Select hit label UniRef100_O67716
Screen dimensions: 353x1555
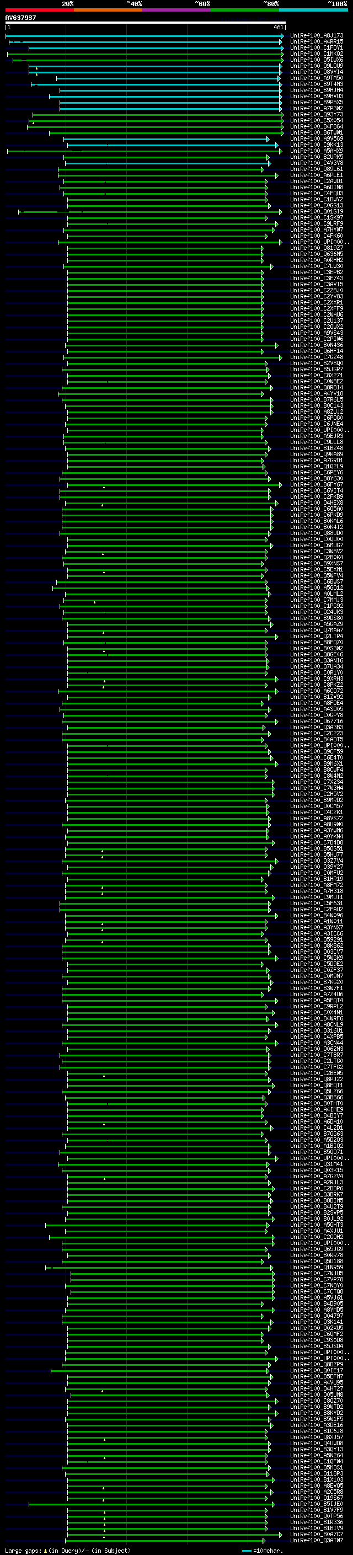coord(317,721)
